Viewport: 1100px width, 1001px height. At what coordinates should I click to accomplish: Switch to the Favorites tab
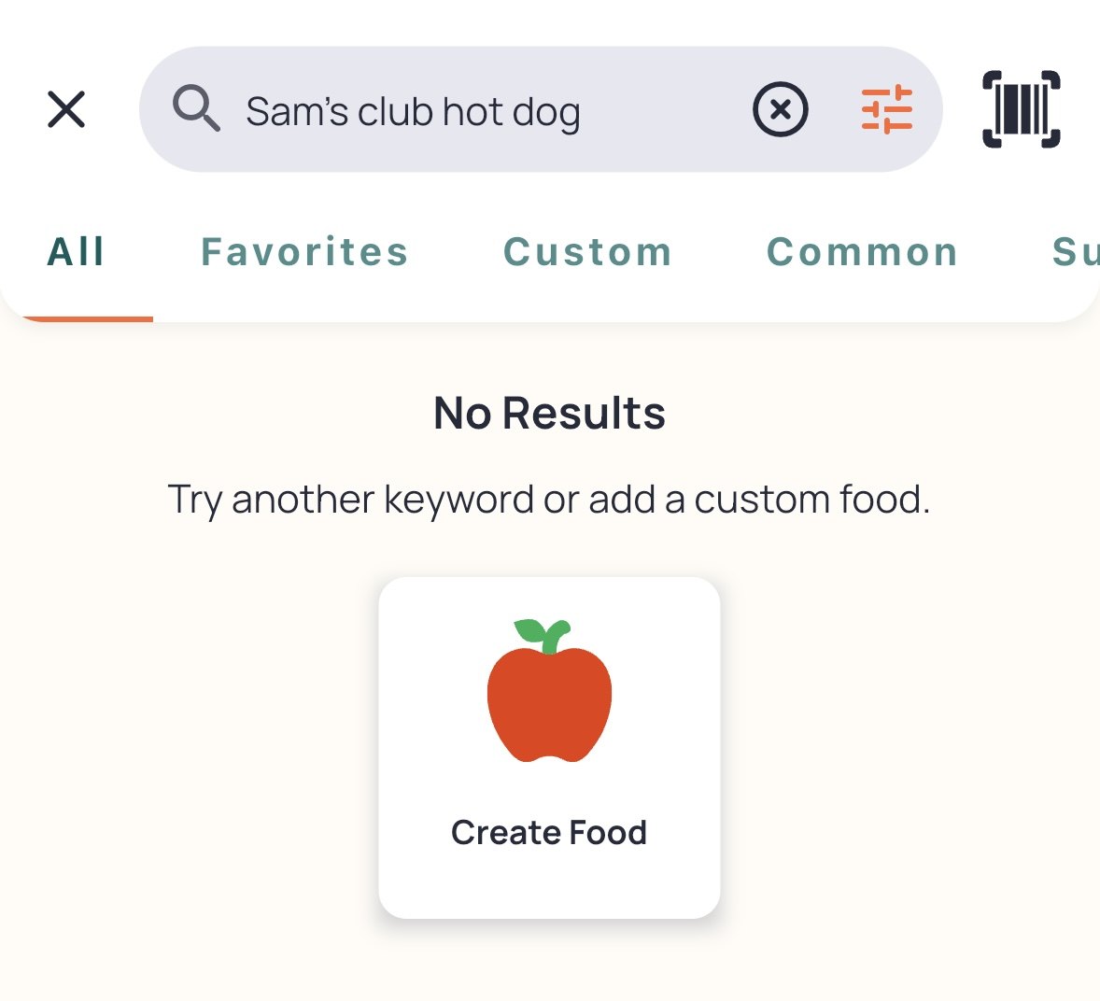tap(304, 252)
